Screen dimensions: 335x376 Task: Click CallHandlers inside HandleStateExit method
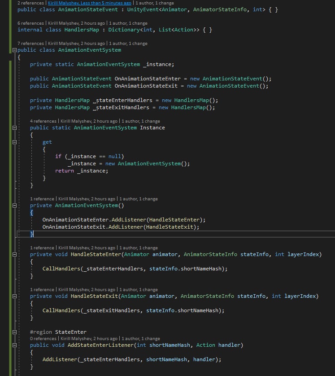(x=61, y=310)
